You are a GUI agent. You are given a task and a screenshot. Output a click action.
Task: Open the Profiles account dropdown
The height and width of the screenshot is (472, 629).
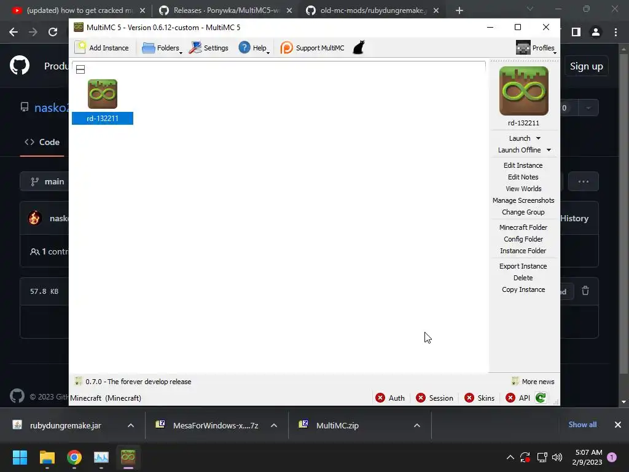(x=536, y=48)
